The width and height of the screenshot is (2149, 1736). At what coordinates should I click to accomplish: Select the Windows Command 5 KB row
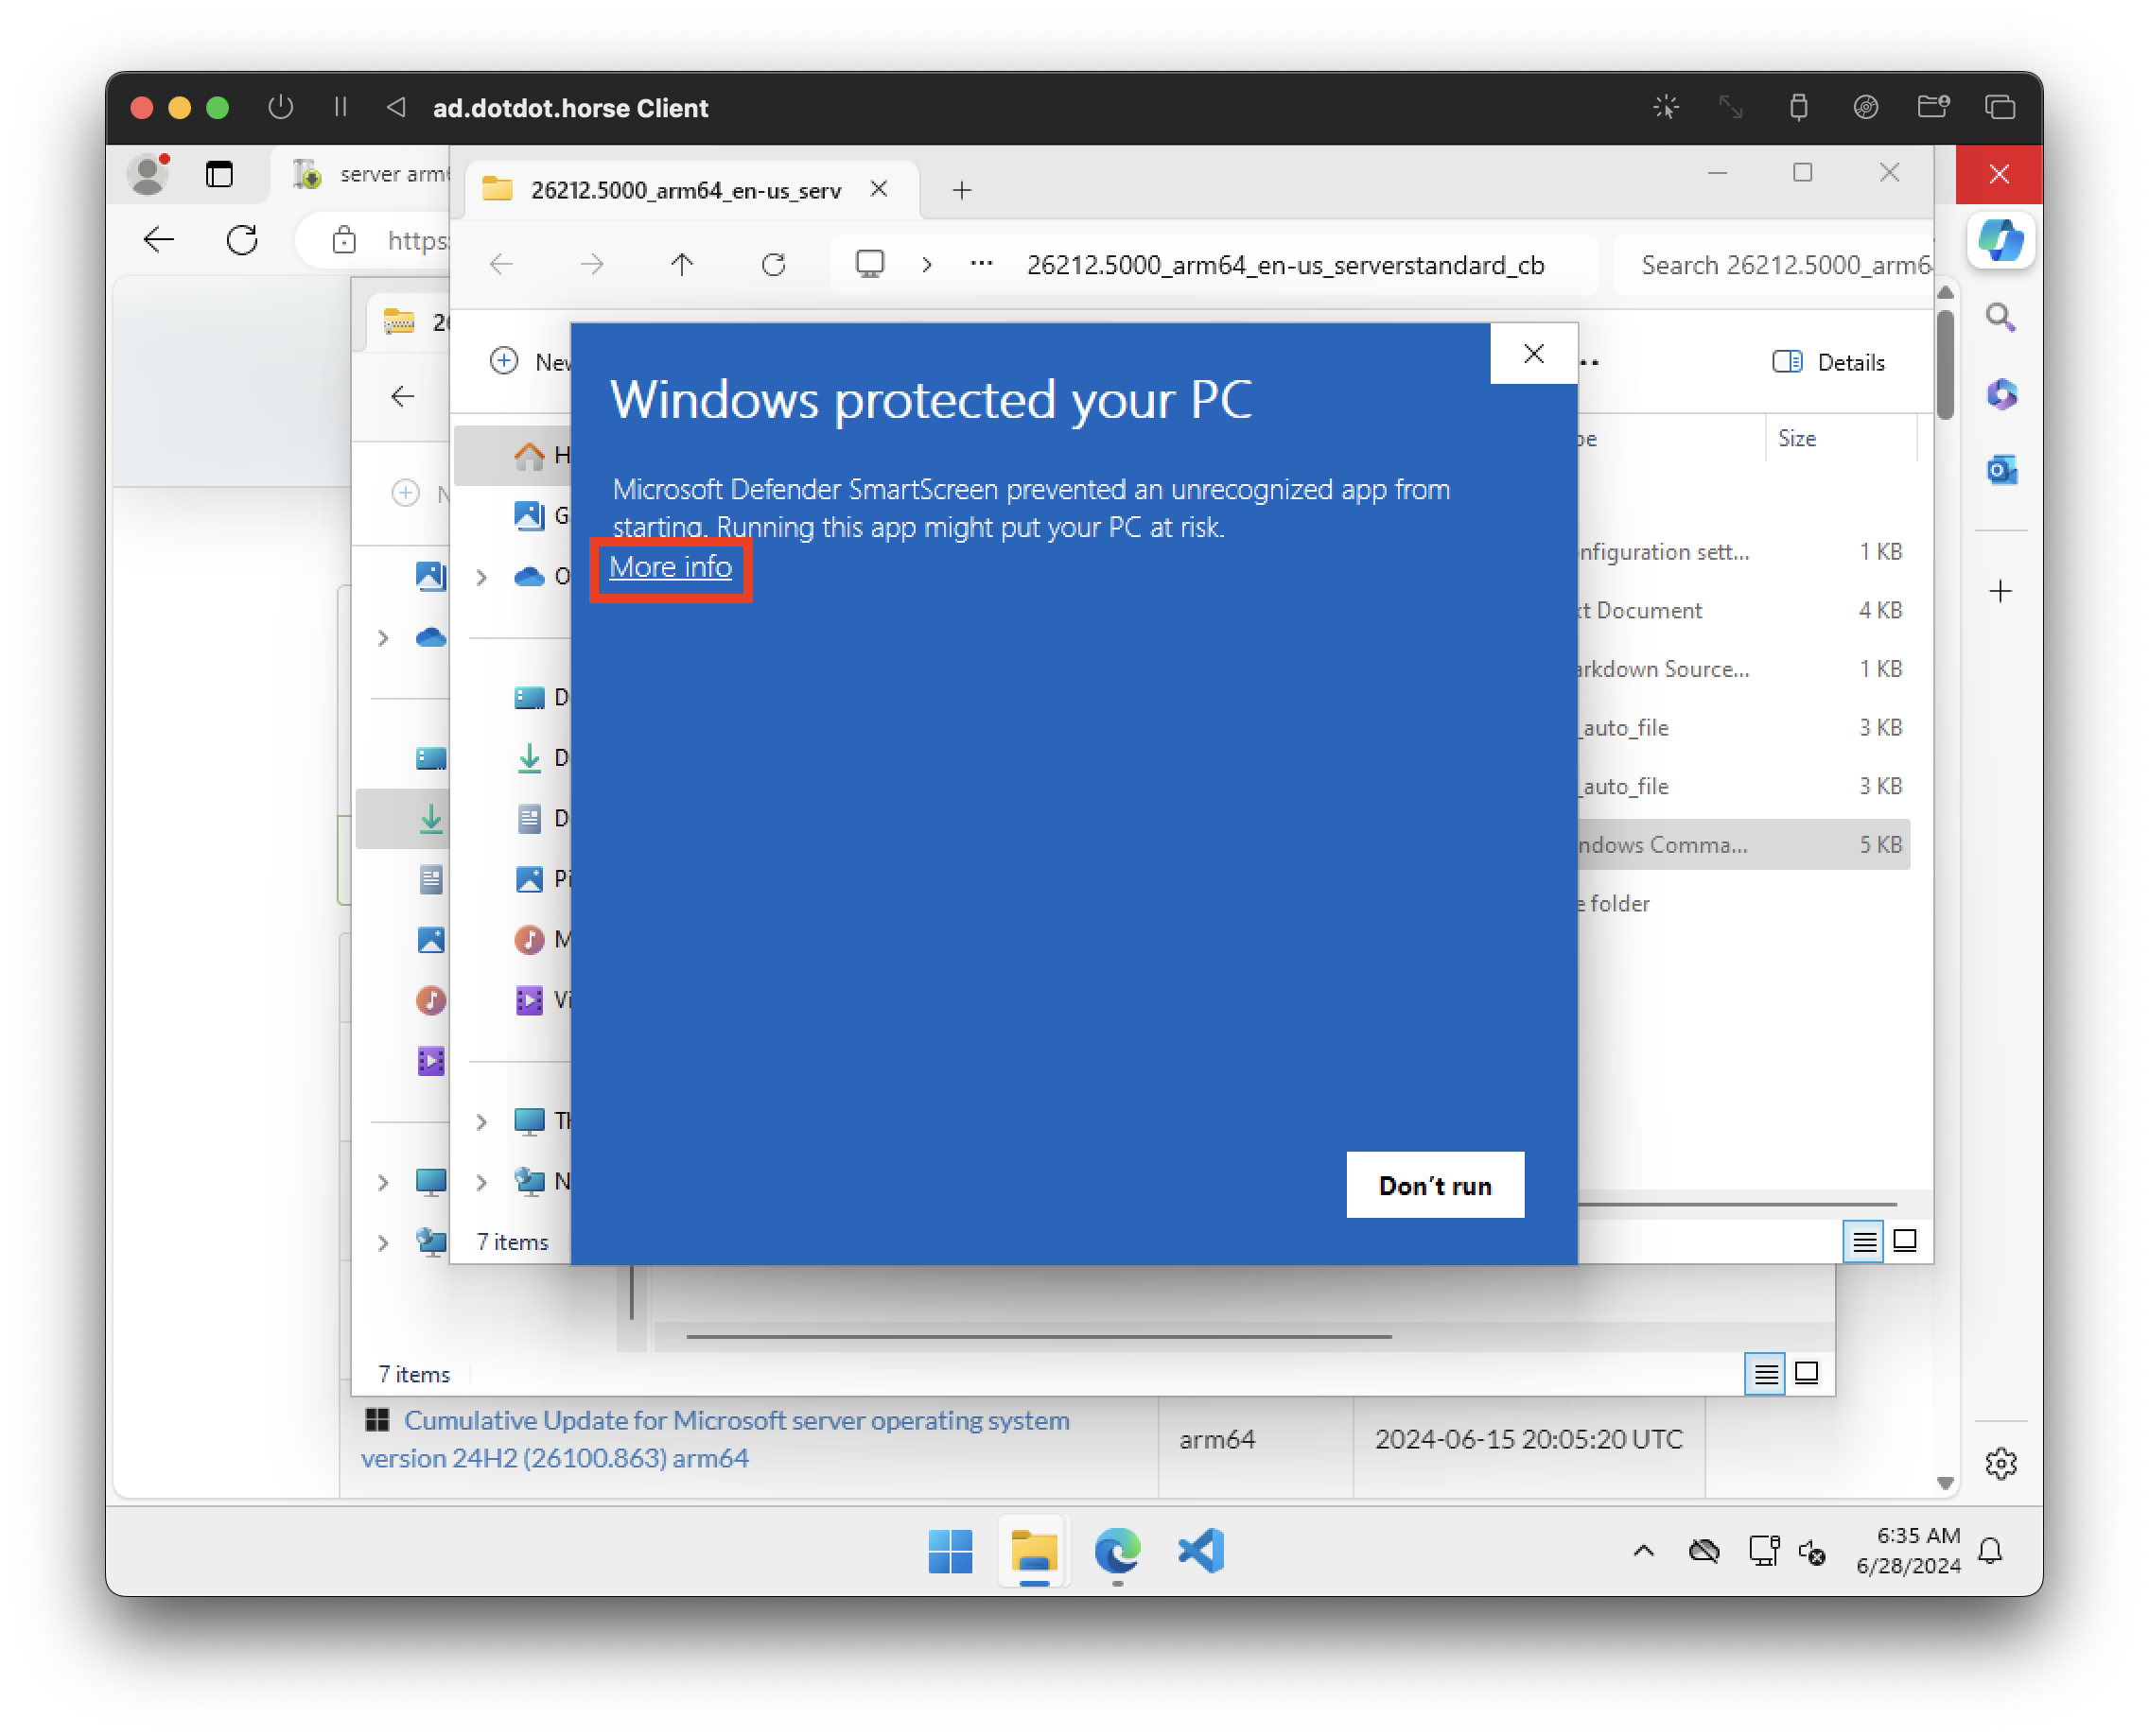1743,845
